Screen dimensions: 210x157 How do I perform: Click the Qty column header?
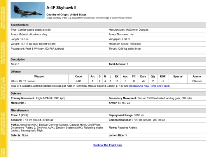pos(153,76)
